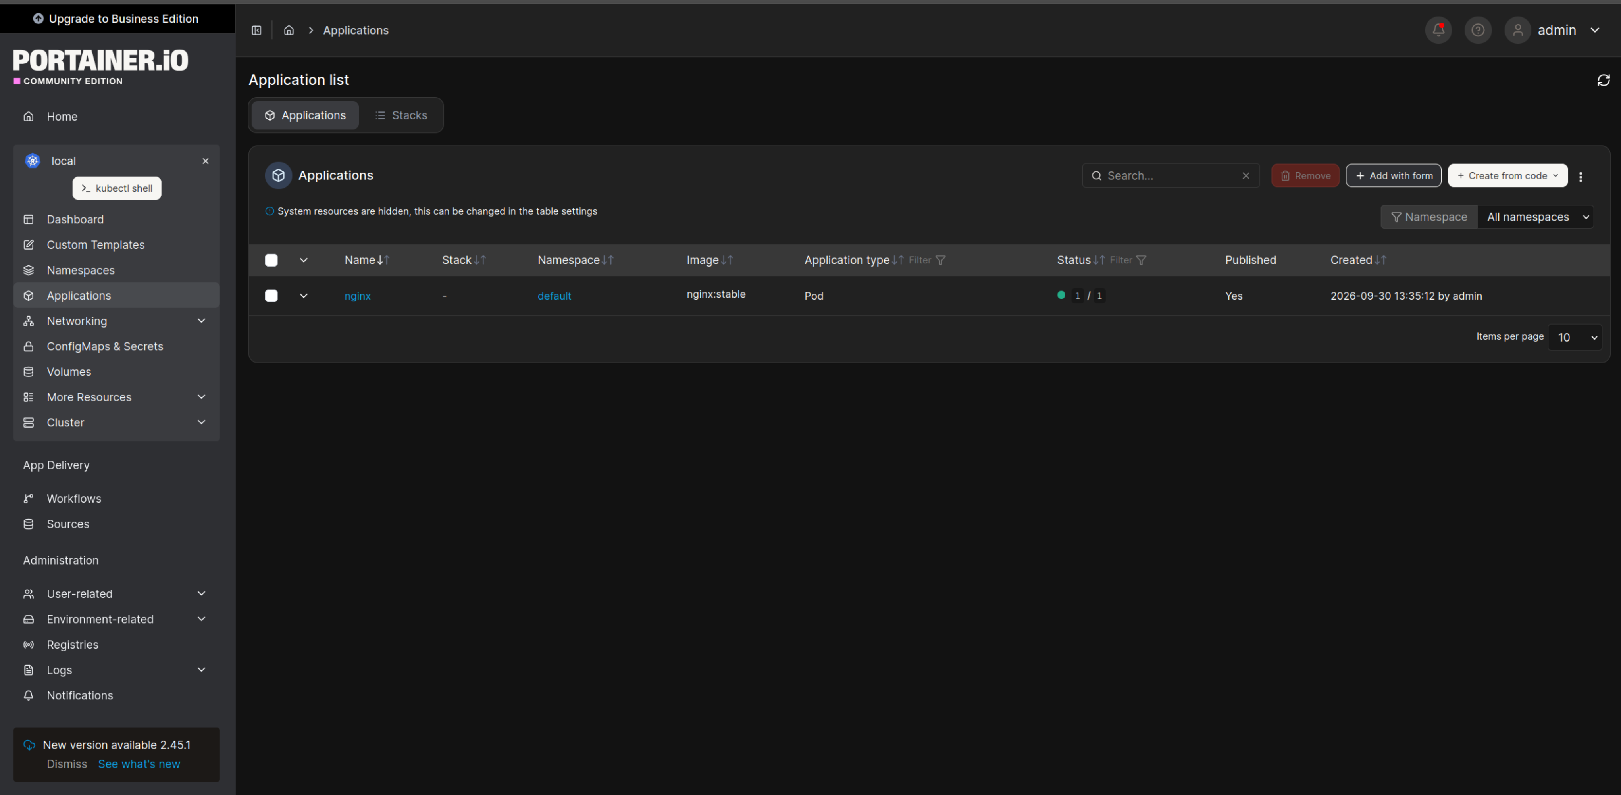Tick the nginx row checkbox

pyautogui.click(x=271, y=296)
